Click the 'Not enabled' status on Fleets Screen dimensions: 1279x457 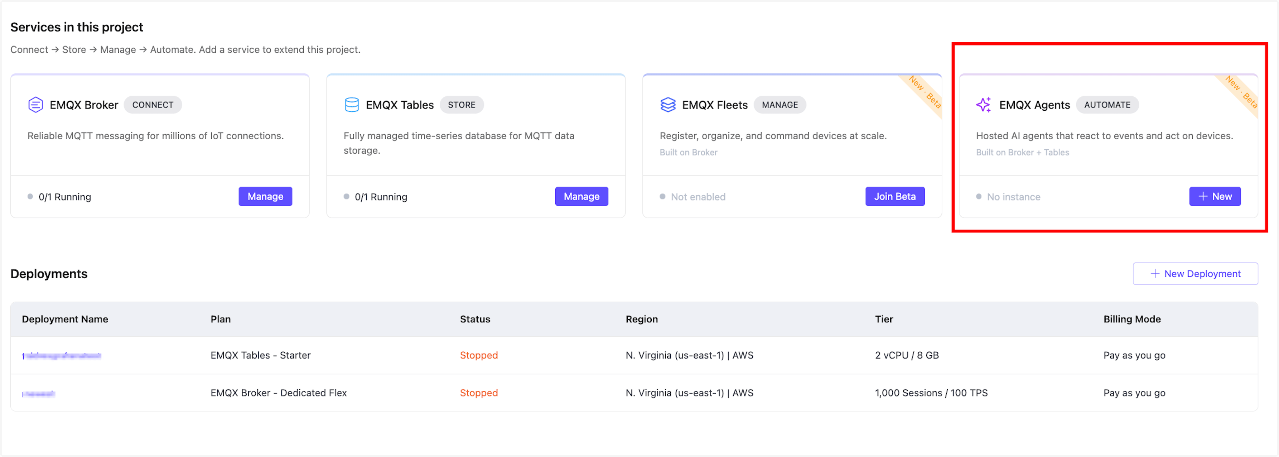692,197
